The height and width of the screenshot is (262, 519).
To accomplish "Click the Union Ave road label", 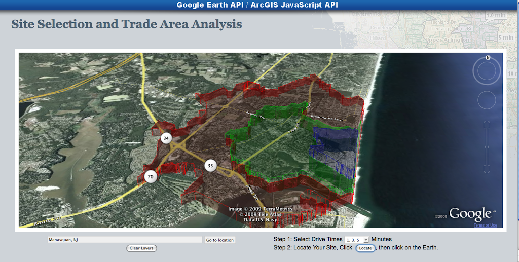I will click(x=252, y=192).
